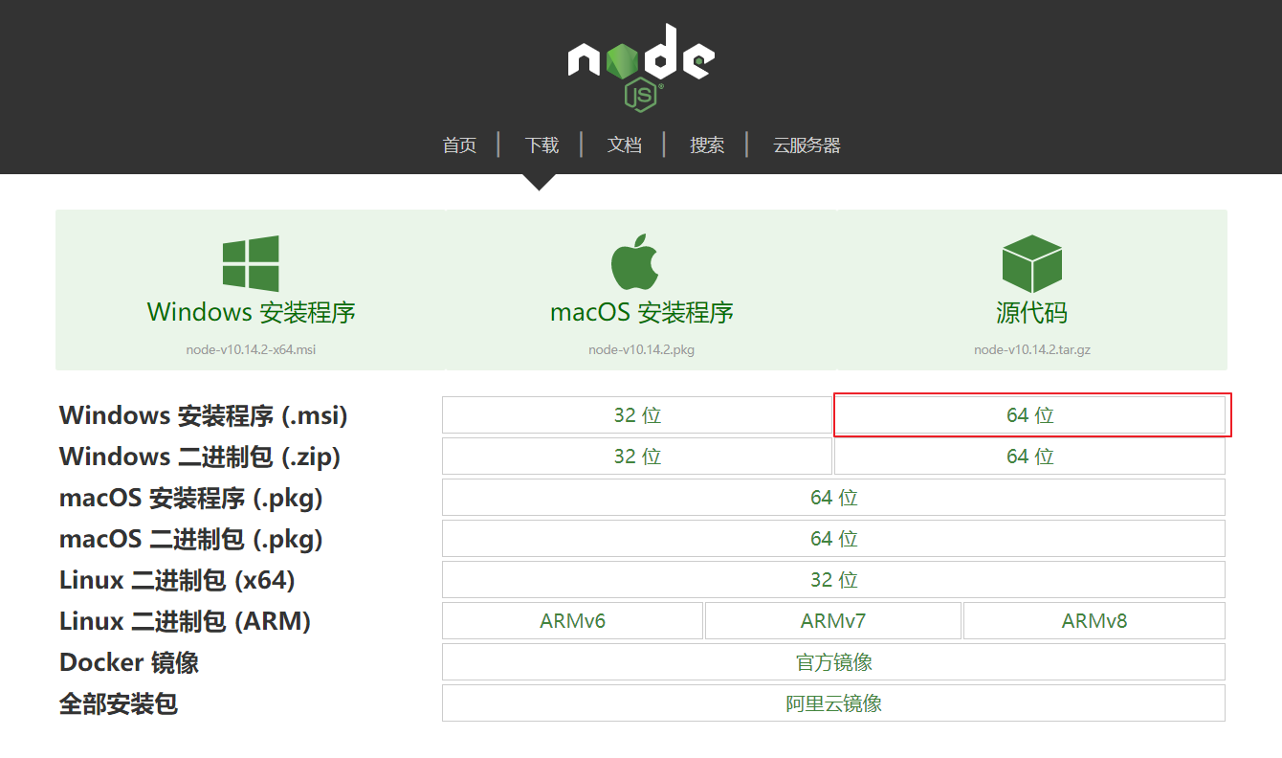Download Linux 二进制包 (x64) 32 位
Viewport: 1282px width, 758px height.
pyautogui.click(x=833, y=580)
